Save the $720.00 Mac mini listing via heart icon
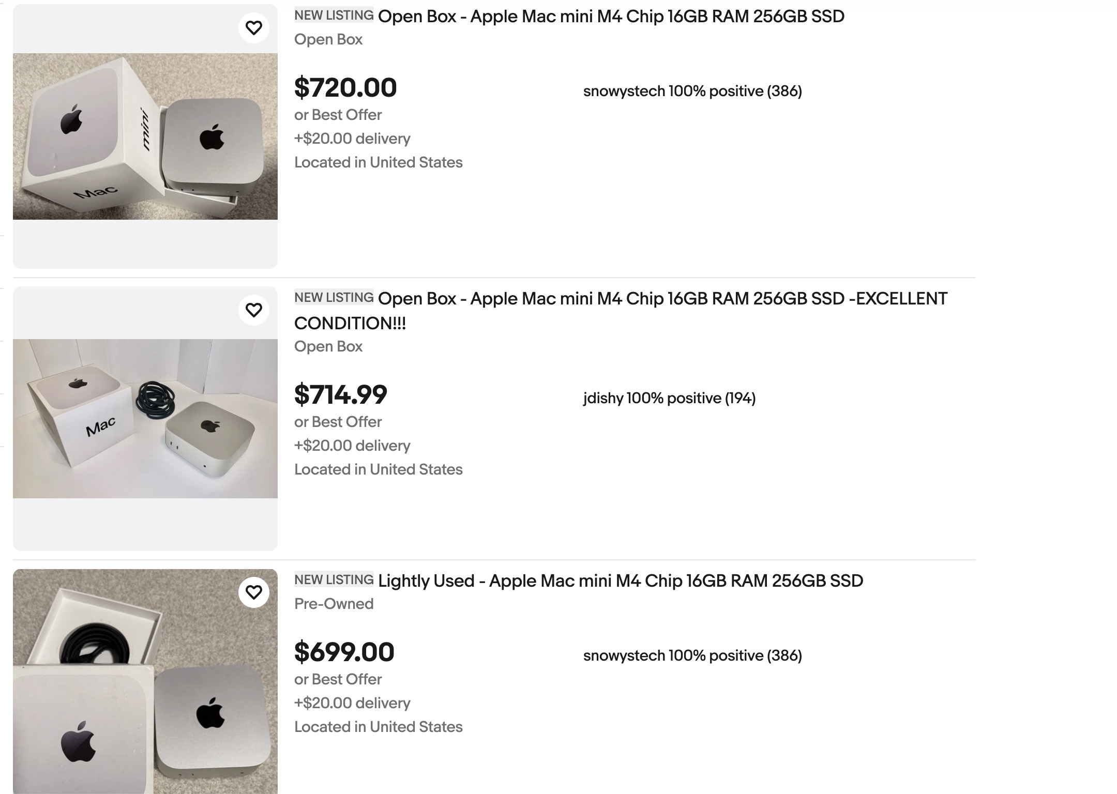The height and width of the screenshot is (794, 1117). (254, 27)
